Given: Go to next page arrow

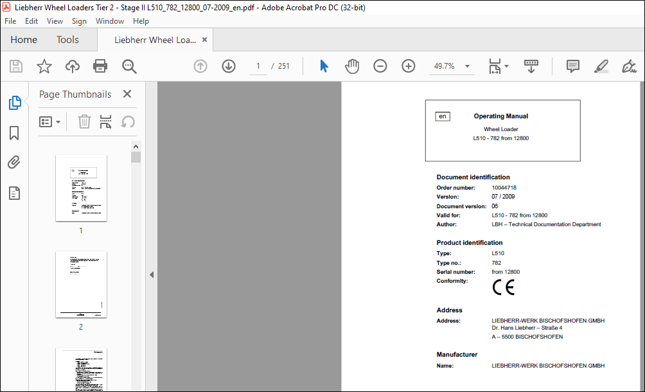Looking at the screenshot, I should (229, 66).
